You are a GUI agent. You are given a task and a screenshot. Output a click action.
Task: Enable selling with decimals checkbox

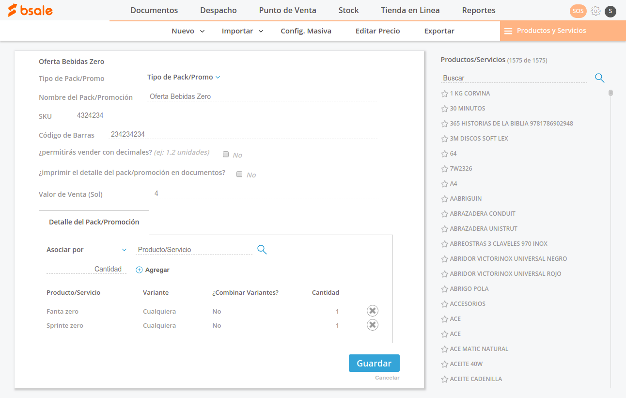(226, 155)
